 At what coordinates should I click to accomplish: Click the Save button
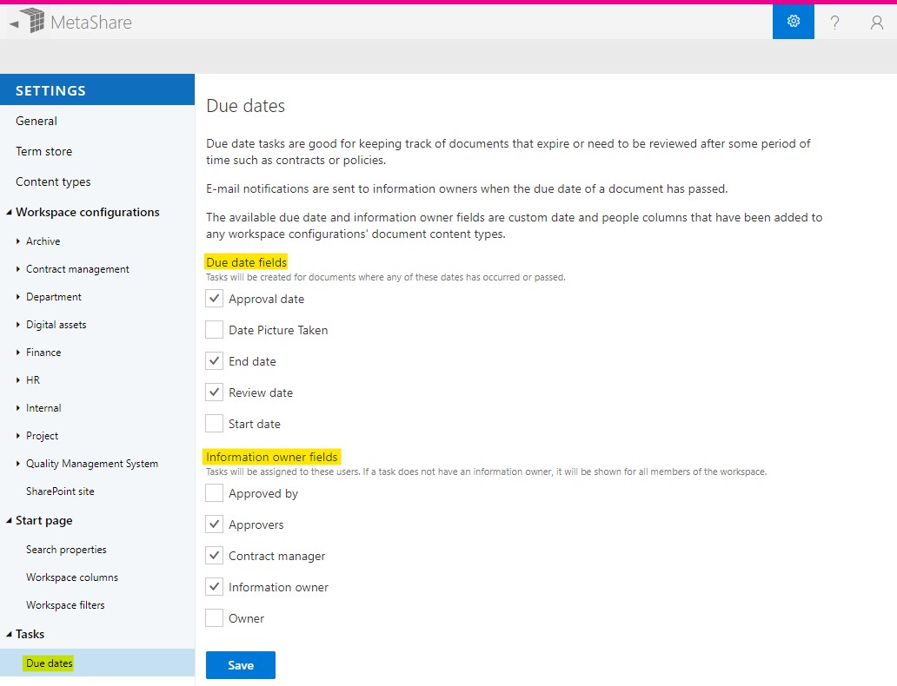(240, 665)
